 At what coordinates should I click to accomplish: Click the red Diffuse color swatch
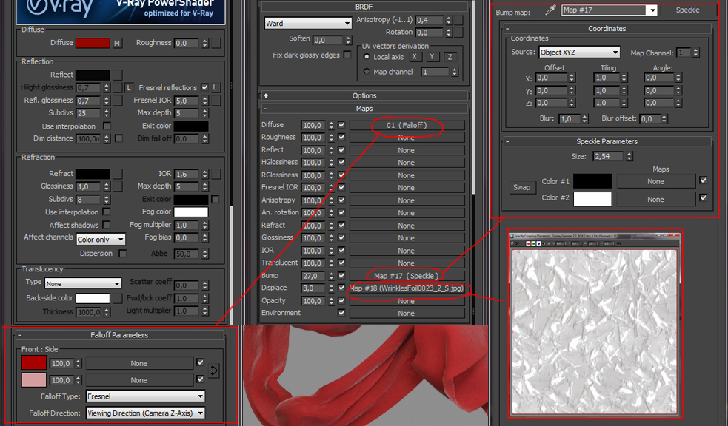coord(93,44)
